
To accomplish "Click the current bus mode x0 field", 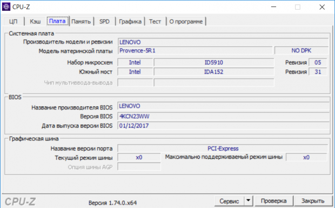I will pos(139,157).
